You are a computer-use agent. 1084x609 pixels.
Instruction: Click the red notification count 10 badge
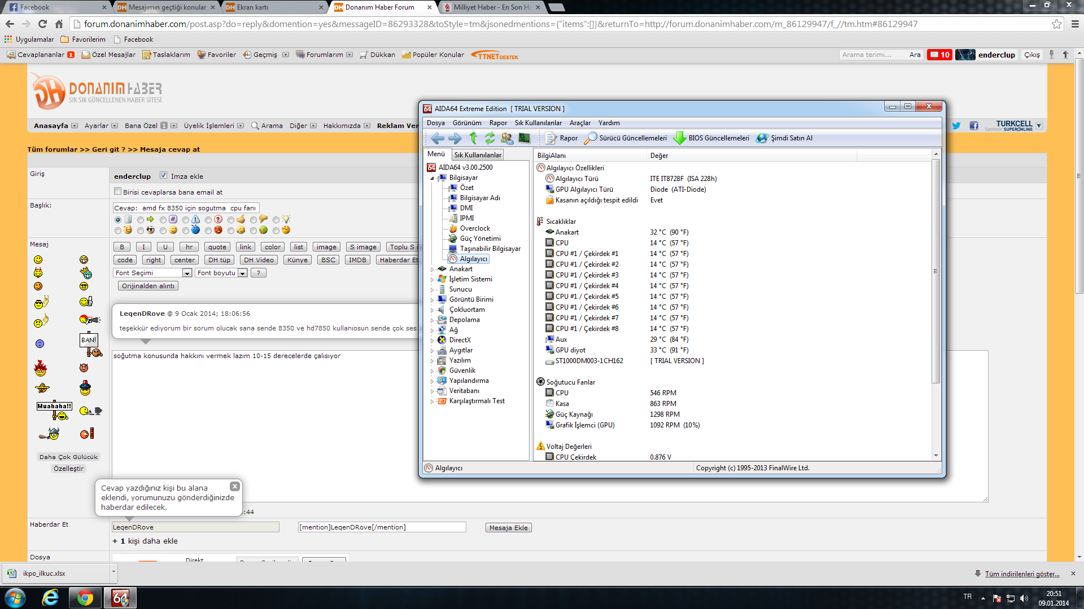[939, 55]
